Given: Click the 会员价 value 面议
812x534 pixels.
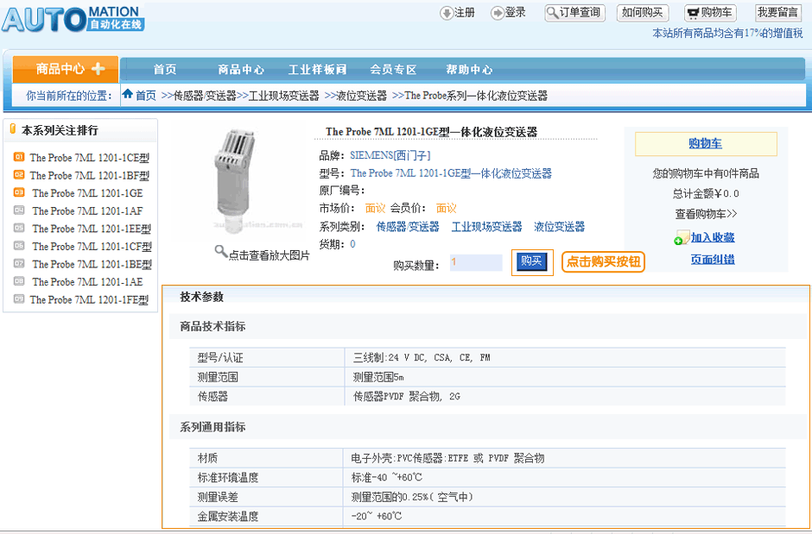Looking at the screenshot, I should click(x=447, y=208).
